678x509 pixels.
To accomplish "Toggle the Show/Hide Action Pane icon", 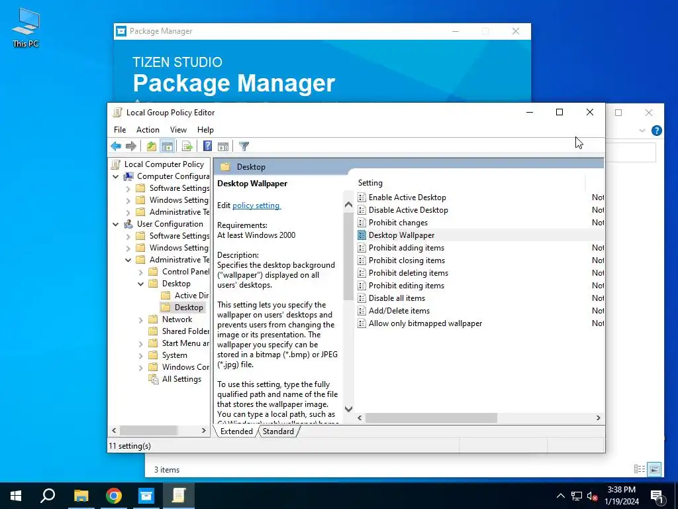I will [223, 146].
